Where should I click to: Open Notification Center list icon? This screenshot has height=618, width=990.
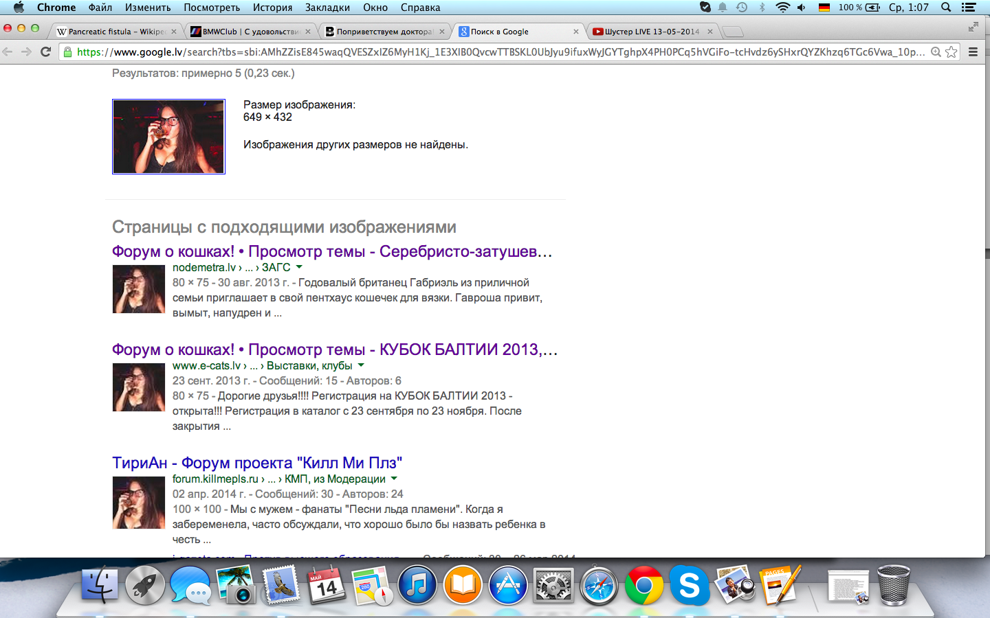[x=969, y=8]
